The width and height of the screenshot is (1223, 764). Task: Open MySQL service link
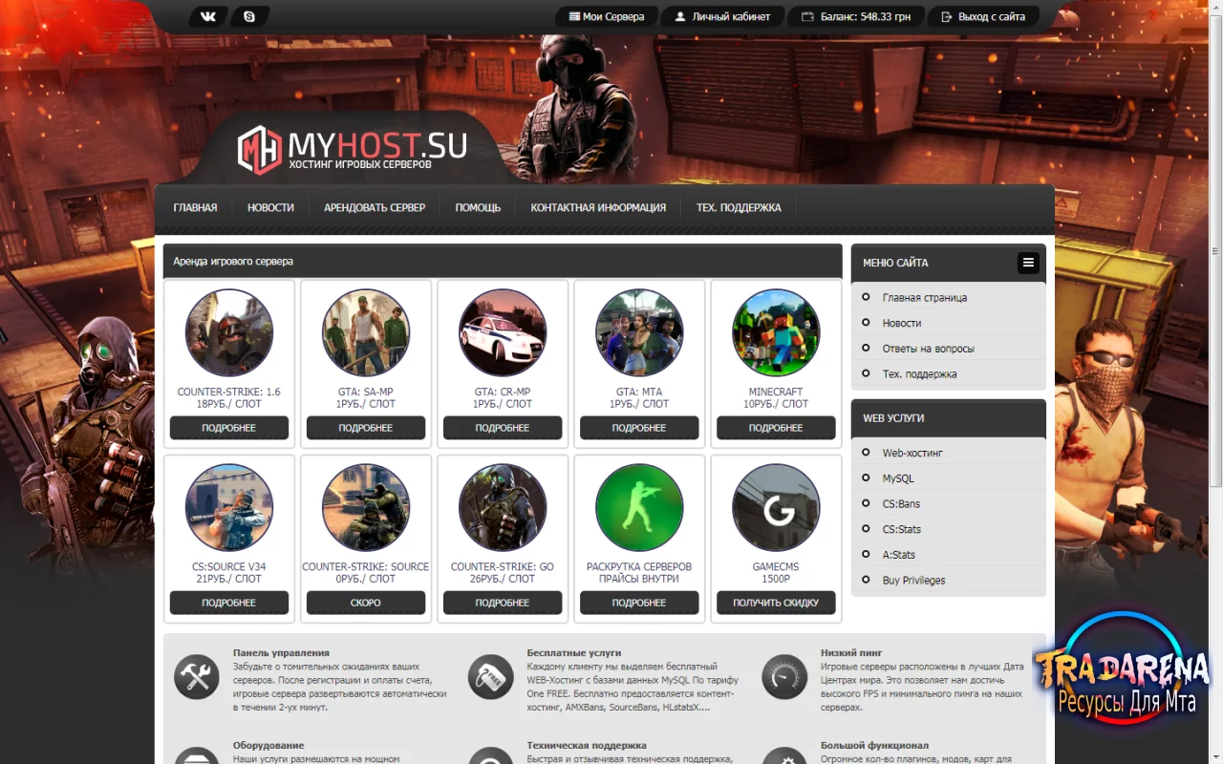click(897, 478)
